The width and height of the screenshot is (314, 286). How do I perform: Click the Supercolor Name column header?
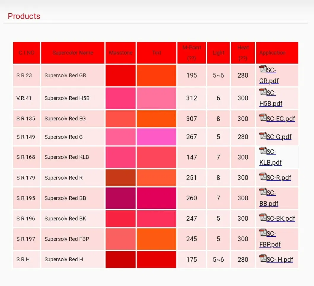coord(73,53)
